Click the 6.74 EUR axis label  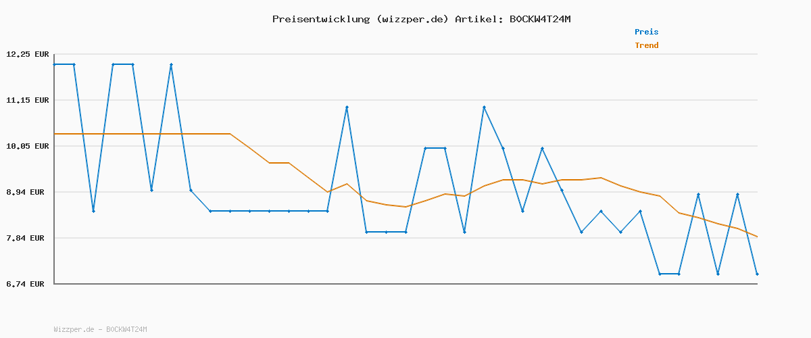(x=27, y=284)
